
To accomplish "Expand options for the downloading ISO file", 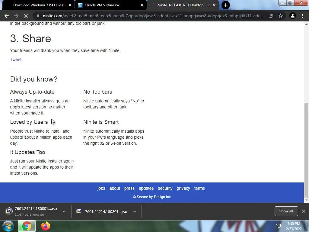I will (x=64, y=211).
